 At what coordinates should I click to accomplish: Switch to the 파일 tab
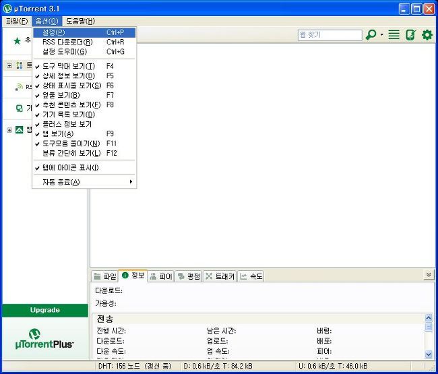(105, 276)
